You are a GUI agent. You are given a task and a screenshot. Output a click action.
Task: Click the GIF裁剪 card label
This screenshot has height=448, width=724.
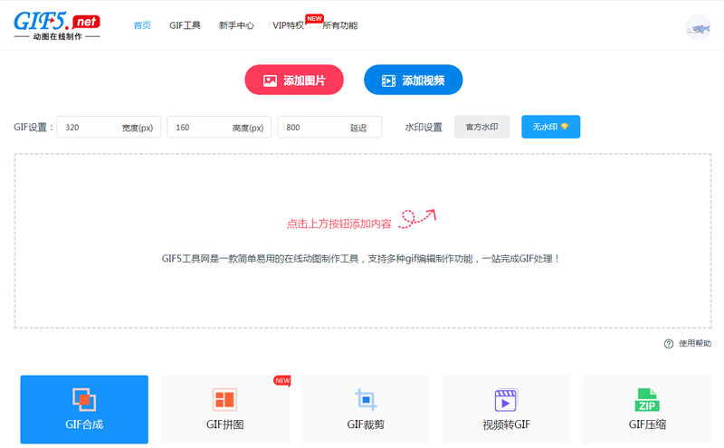[x=366, y=424]
